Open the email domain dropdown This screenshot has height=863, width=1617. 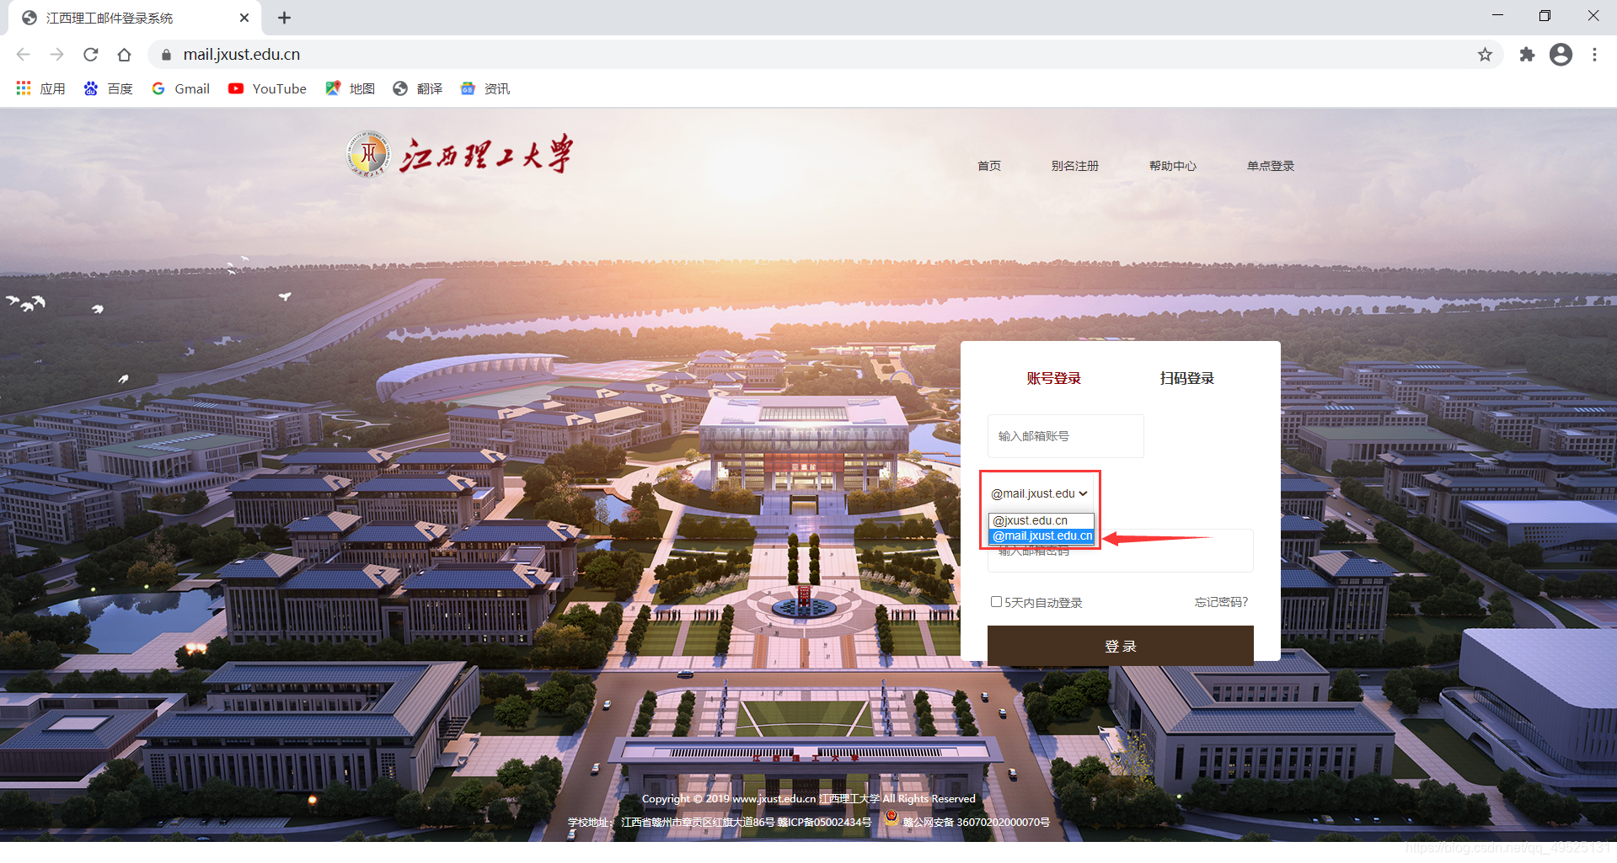[x=1038, y=493]
